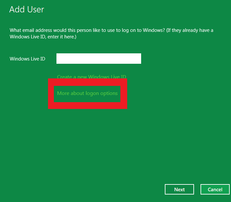This screenshot has width=231, height=202.
Task: Click the email address question text
Action: (x=111, y=34)
